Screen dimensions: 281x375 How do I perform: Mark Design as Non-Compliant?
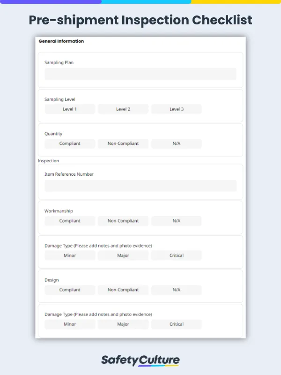pos(123,290)
